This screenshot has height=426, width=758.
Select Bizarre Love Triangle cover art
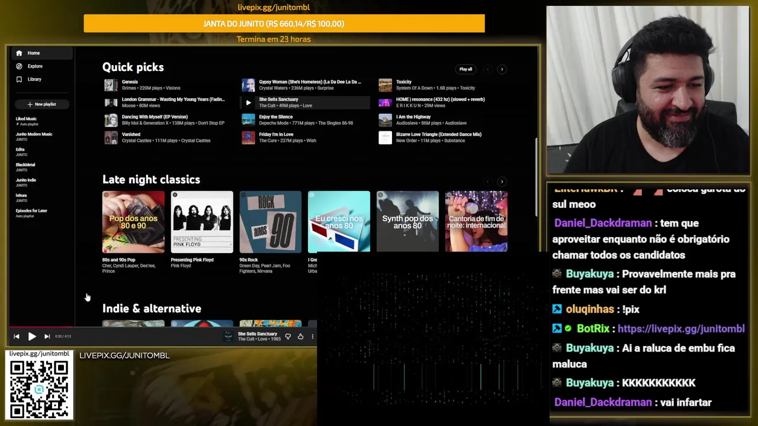386,138
